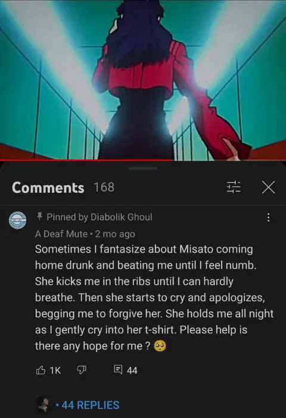Viewport: 286px width, 418px height.
Task: Open the pinned comment's three-dot menu
Action: point(268,217)
